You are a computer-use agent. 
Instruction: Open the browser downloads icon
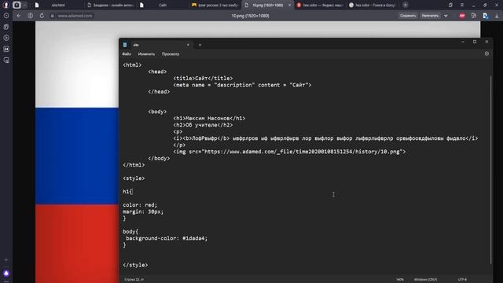tap(497, 16)
